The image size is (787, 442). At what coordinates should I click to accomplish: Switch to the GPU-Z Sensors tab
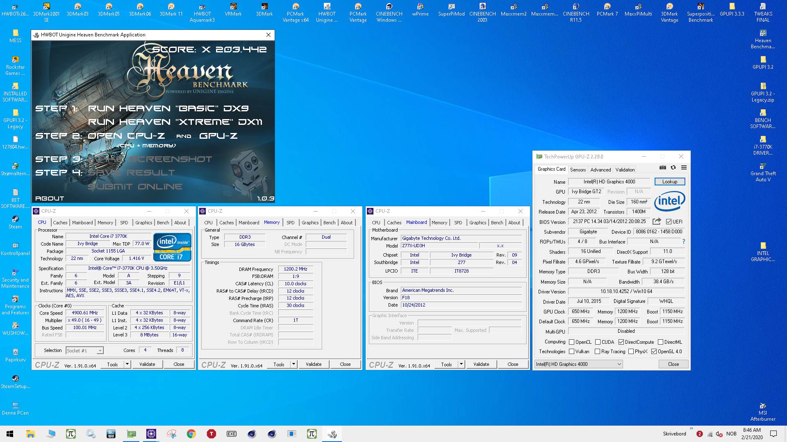tap(578, 170)
